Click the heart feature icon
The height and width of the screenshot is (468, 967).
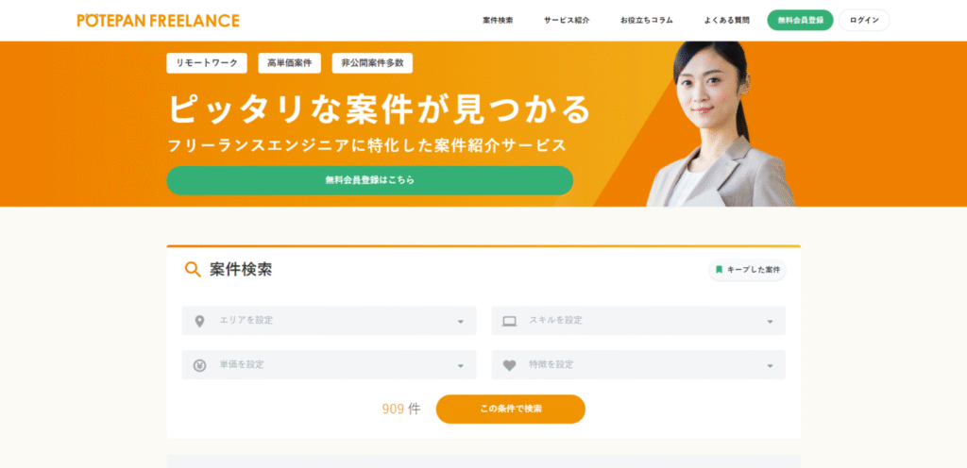509,365
